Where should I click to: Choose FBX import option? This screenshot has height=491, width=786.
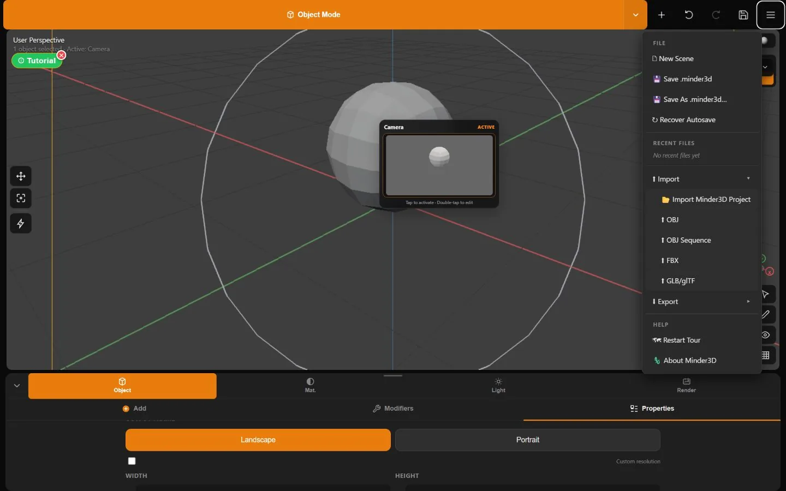(706, 261)
